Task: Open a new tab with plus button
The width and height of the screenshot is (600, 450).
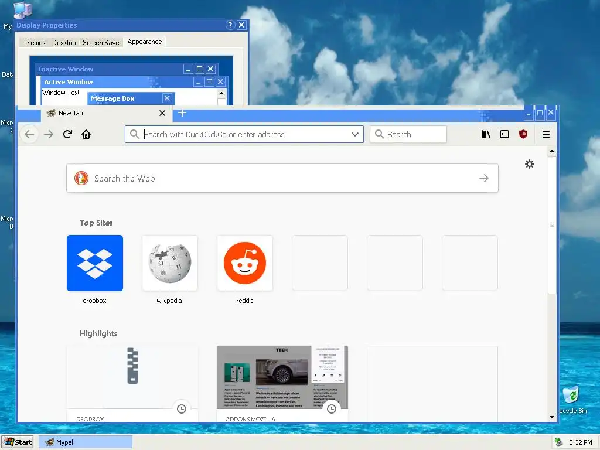Action: 182,113
